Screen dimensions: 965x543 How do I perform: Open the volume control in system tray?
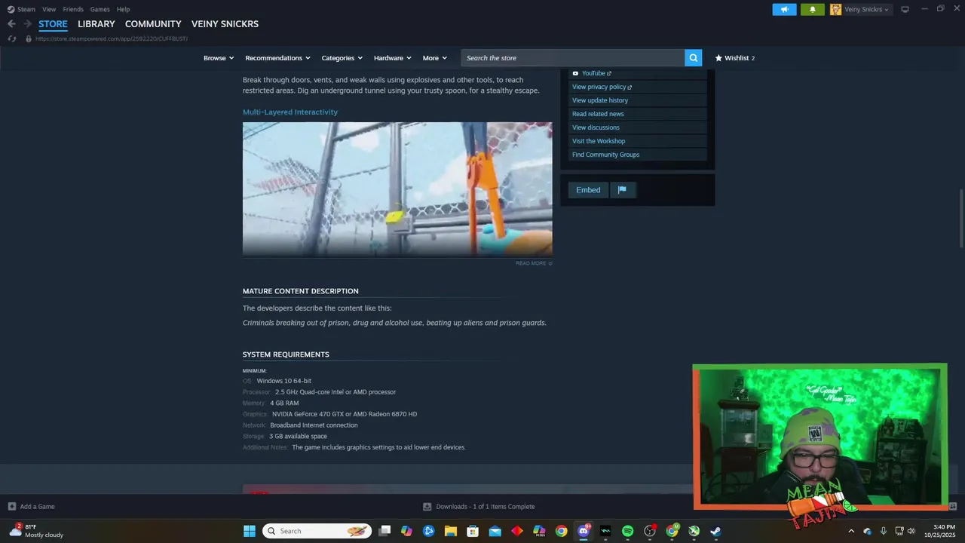click(x=911, y=531)
